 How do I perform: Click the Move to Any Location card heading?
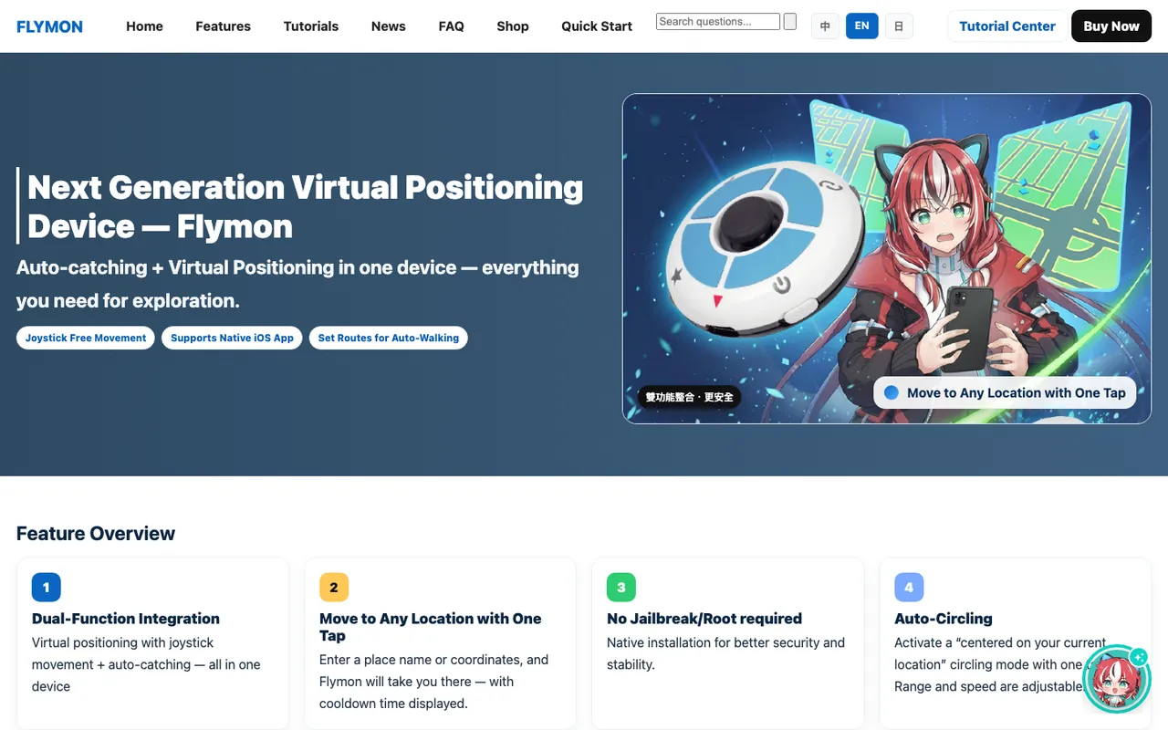pyautogui.click(x=431, y=627)
